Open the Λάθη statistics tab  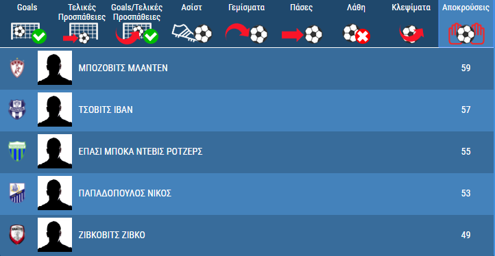(356, 8)
